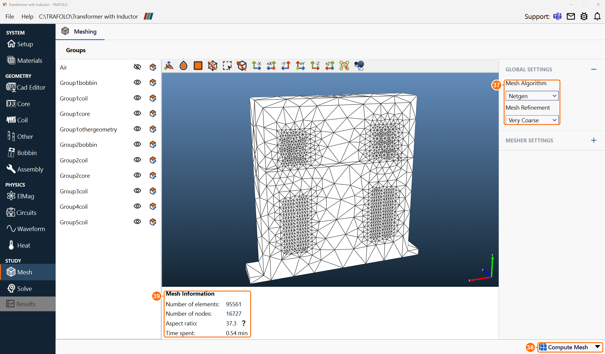Click the blue sphere projection icon
Image resolution: width=605 pixels, height=354 pixels.
(x=359, y=65)
